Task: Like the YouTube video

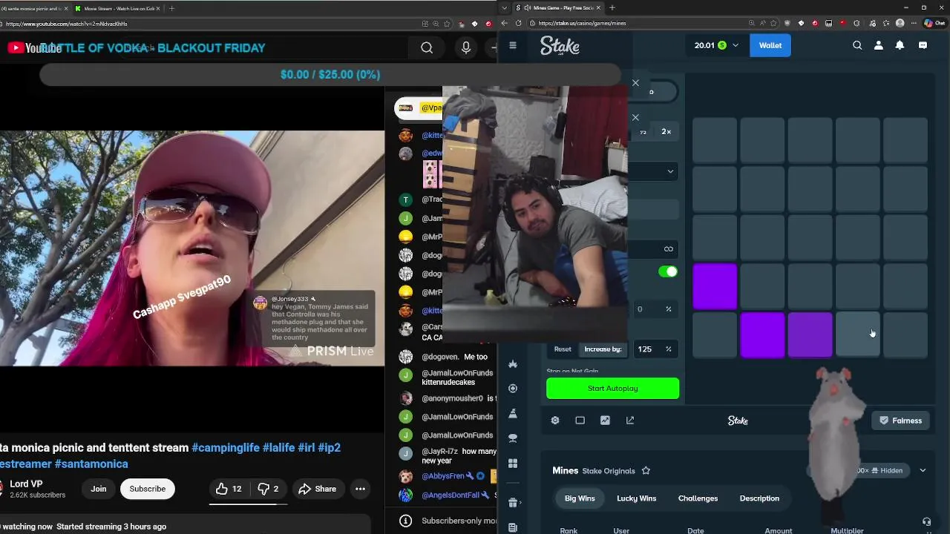Action: (229, 489)
